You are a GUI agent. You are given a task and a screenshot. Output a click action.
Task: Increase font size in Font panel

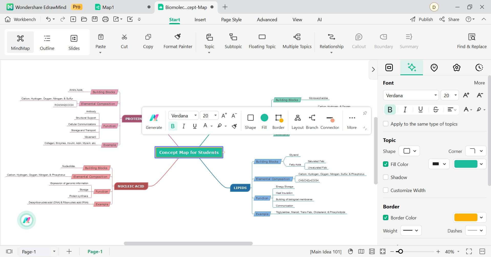pos(466,95)
